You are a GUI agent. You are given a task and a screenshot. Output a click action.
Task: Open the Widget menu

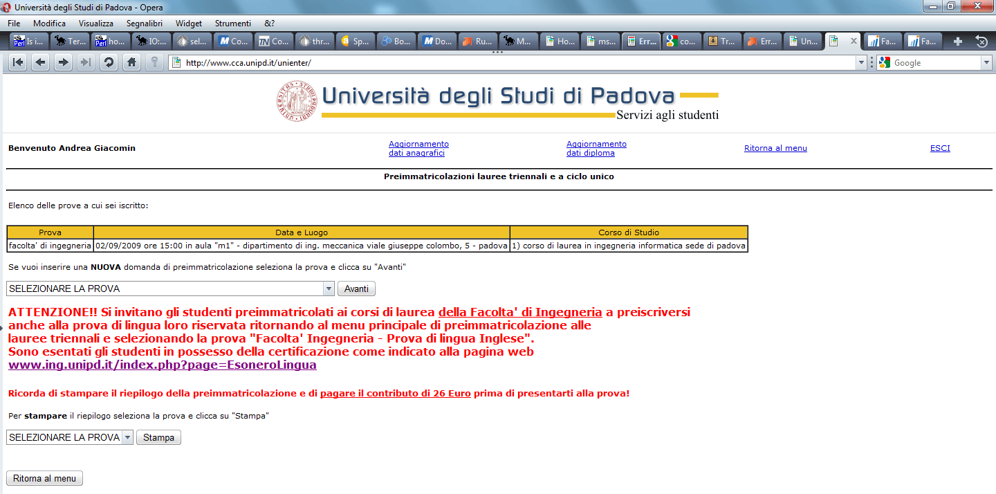pyautogui.click(x=189, y=23)
